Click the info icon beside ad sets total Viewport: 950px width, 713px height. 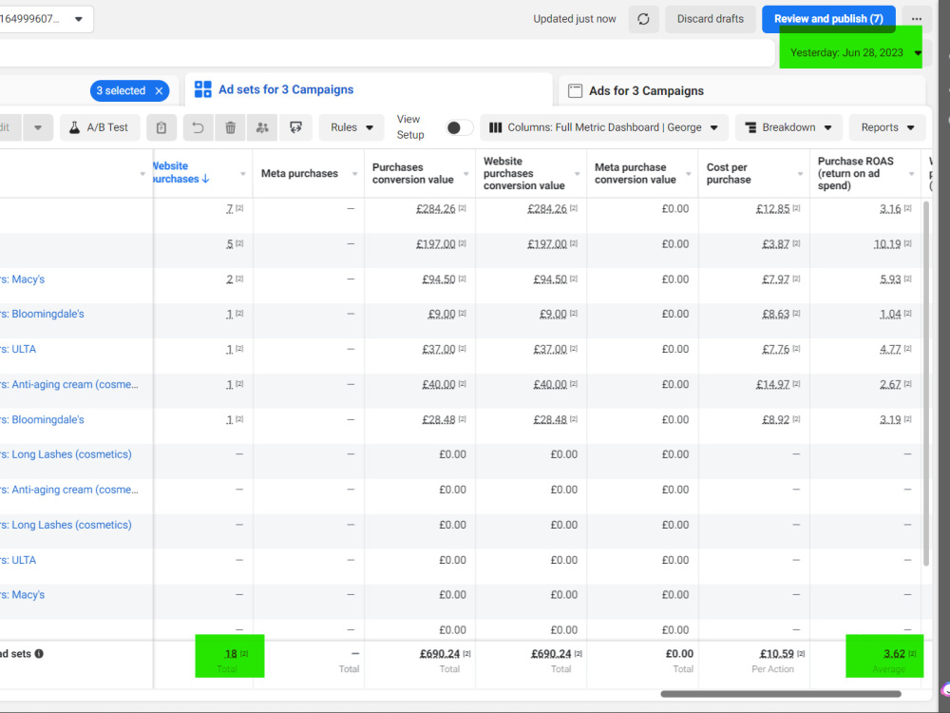39,654
